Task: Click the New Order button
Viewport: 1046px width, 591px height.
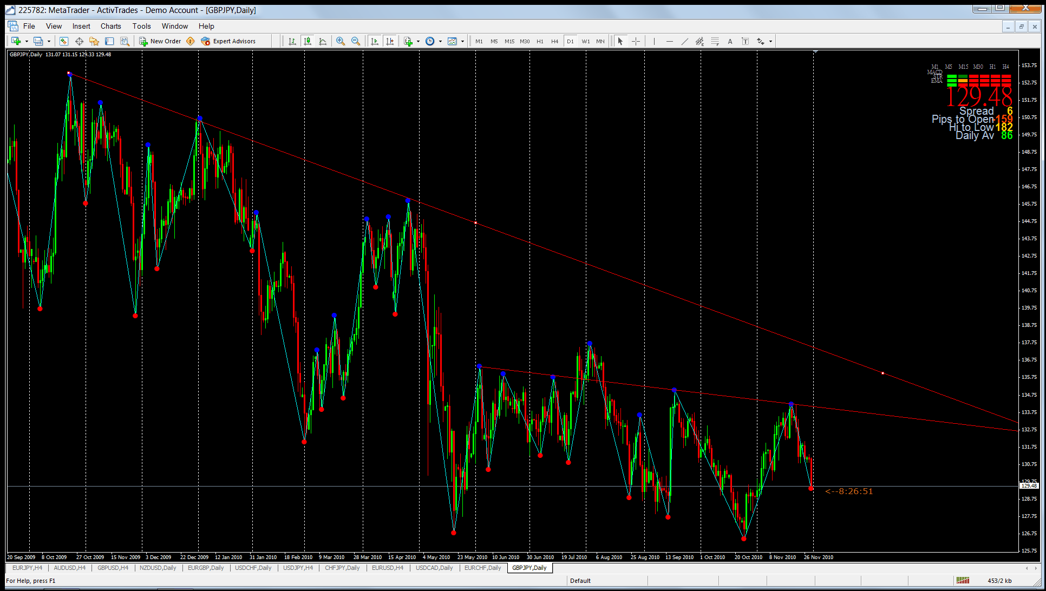Action: [x=160, y=41]
